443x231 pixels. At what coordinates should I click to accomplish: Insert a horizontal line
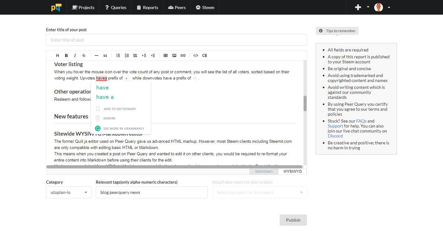pyautogui.click(x=97, y=55)
